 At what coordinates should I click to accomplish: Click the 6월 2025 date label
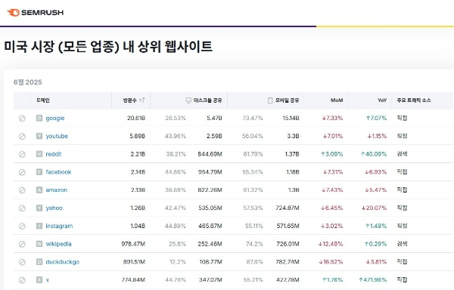click(28, 82)
